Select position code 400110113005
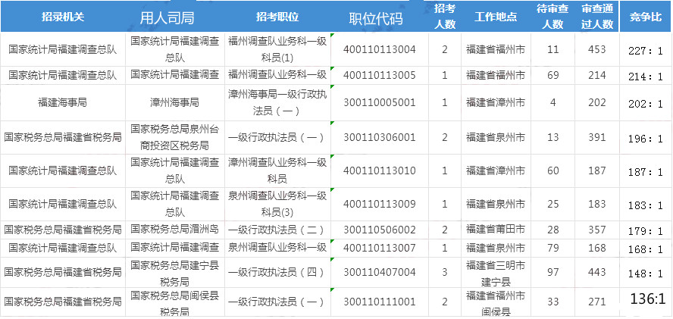673x319 pixels. click(x=380, y=76)
